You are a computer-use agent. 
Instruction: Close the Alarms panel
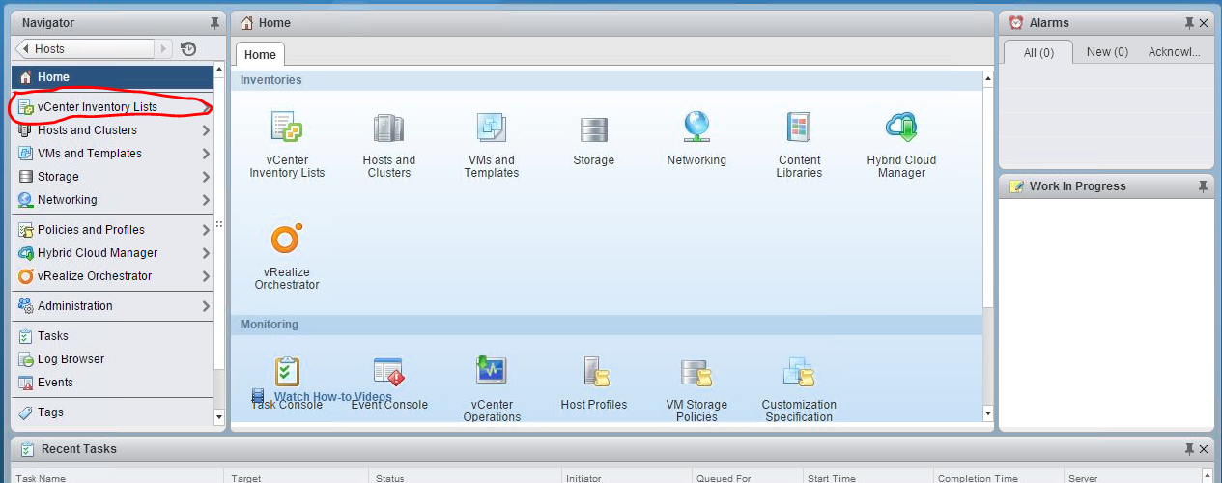[x=1204, y=22]
